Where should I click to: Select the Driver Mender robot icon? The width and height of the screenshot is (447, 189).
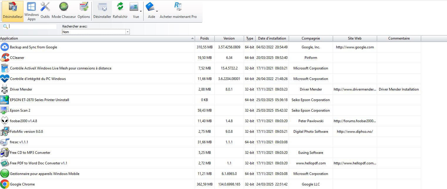tap(5, 89)
